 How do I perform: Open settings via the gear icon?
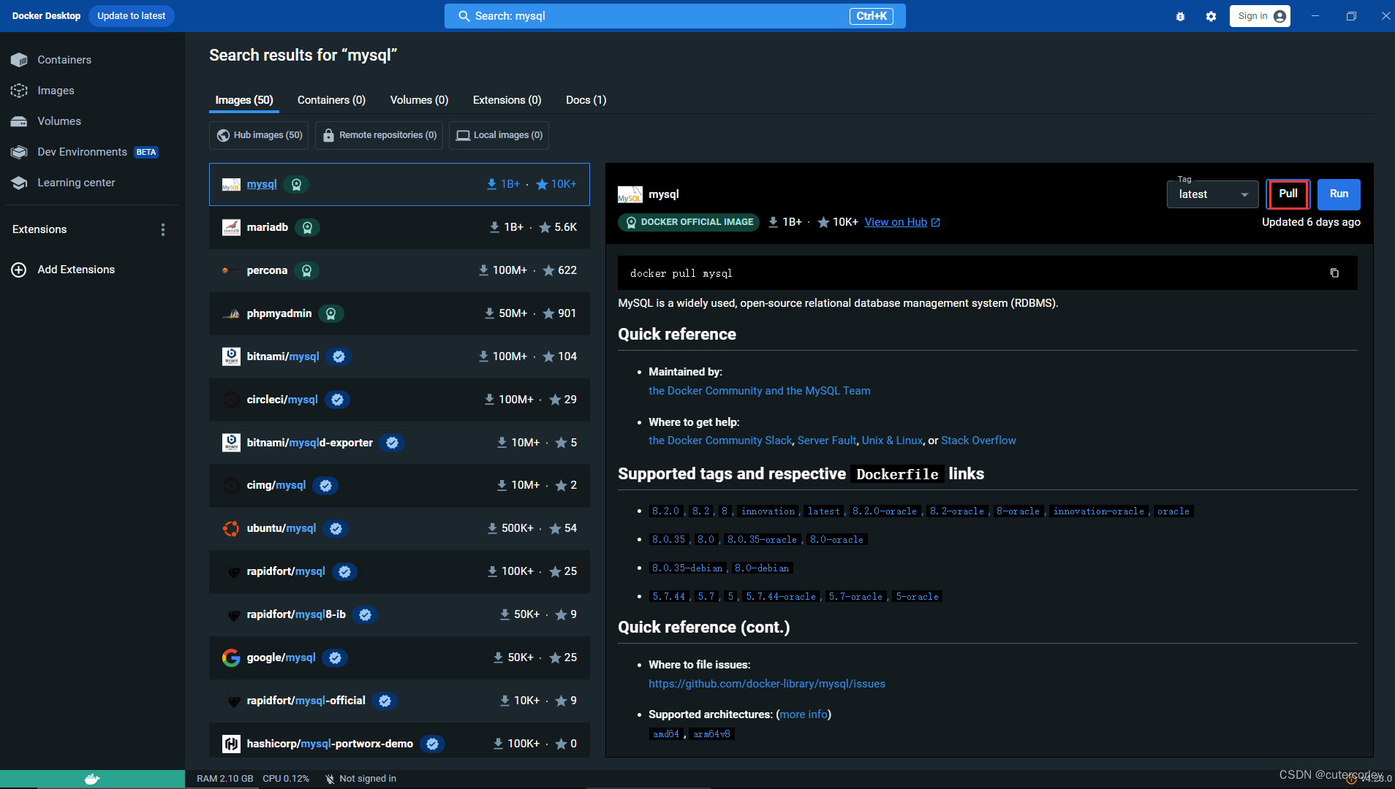point(1211,16)
